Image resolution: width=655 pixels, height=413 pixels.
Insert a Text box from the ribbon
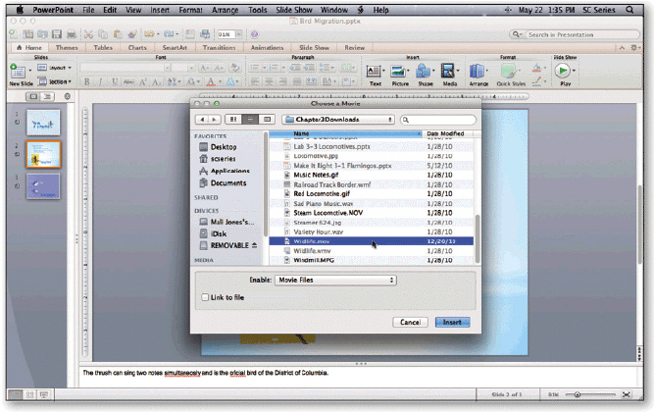374,71
